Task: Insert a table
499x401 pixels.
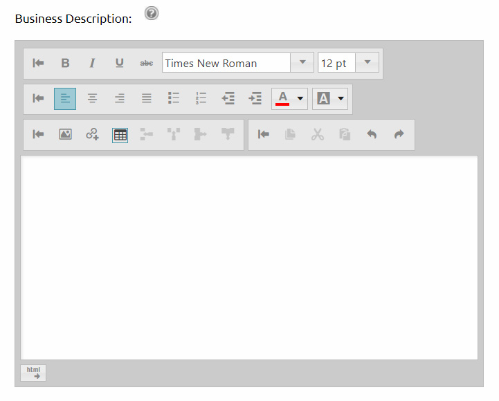Action: [120, 135]
